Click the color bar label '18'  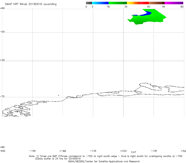[108, 7]
